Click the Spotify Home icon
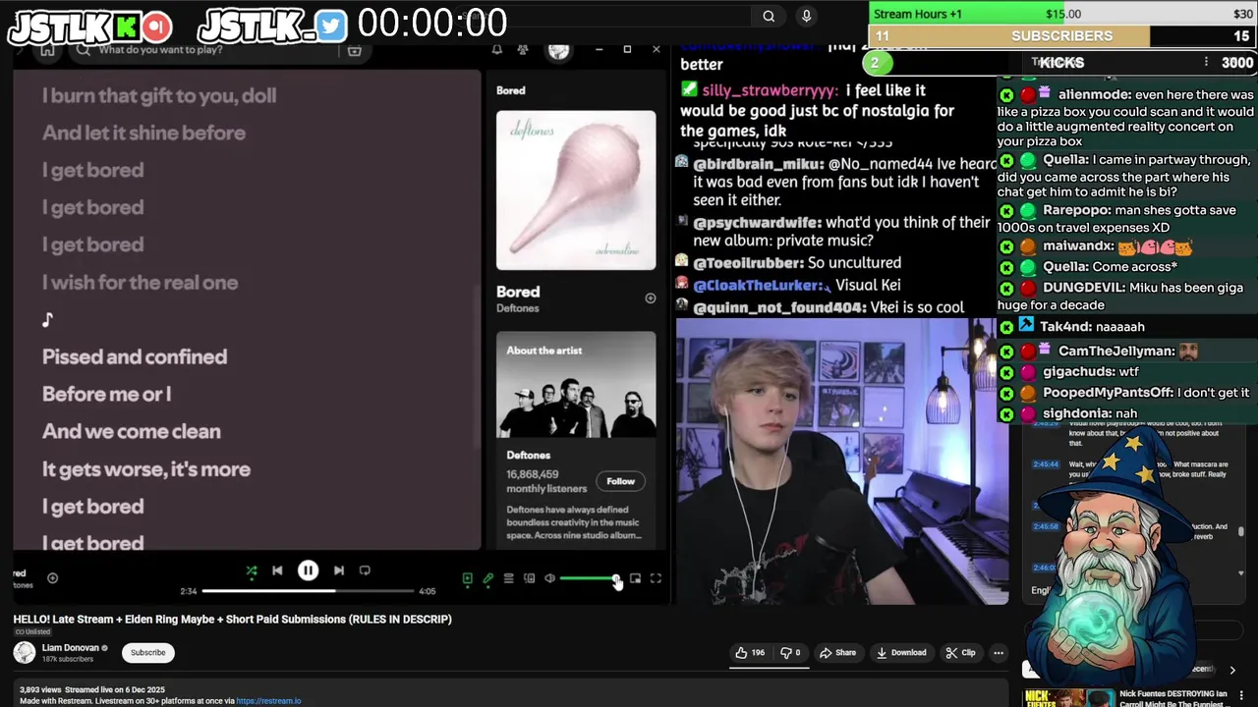 47,51
